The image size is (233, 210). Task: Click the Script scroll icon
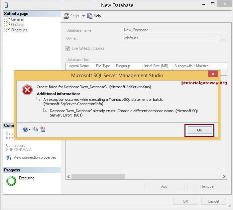(66, 16)
